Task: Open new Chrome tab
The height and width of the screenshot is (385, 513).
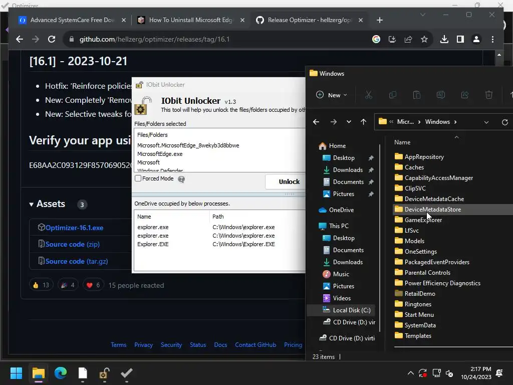Action: tap(380, 20)
